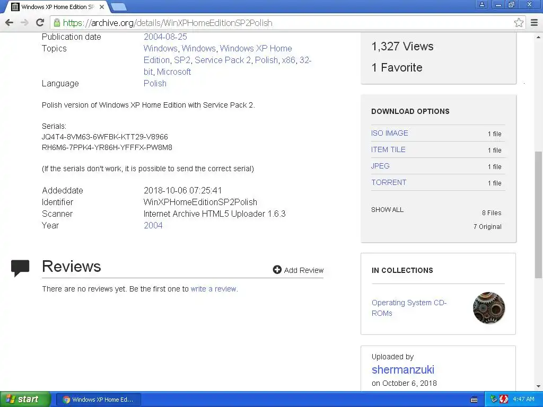Click the keyboard icon in the taskbar
This screenshot has height=407, width=543.
474,400
